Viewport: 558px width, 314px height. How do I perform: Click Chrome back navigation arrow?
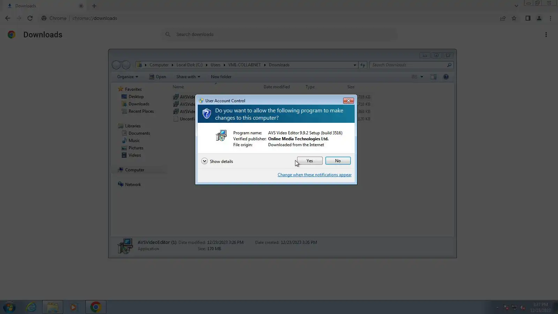pyautogui.click(x=8, y=18)
